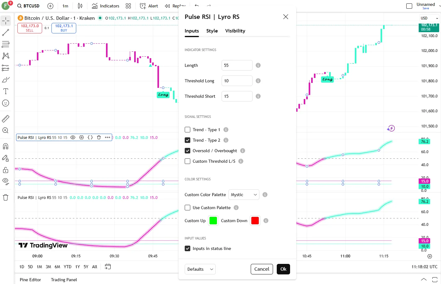Click the compare or add symbol icon
The image size is (441, 284).
[51, 6]
